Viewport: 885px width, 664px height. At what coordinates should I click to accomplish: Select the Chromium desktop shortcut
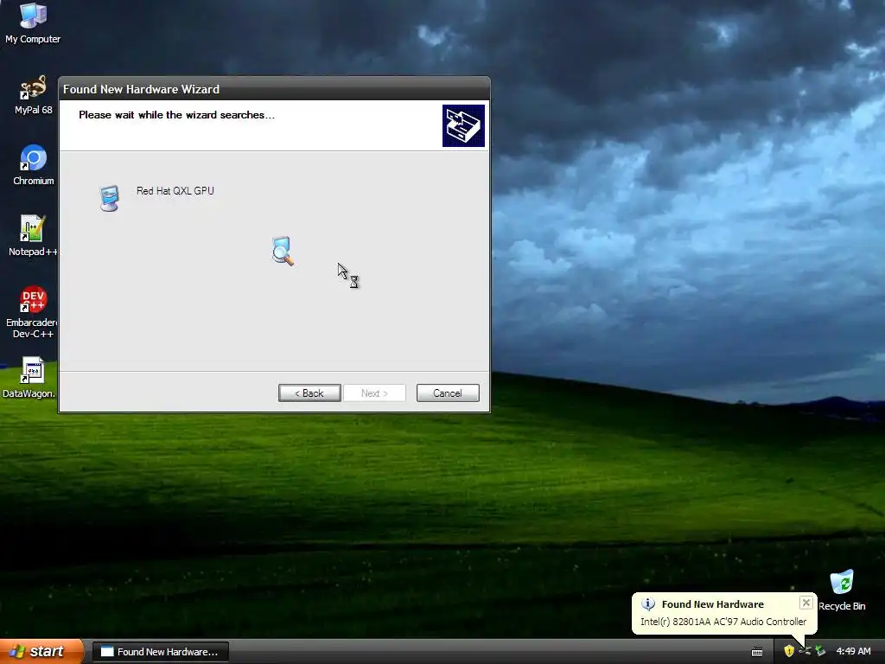[x=33, y=165]
